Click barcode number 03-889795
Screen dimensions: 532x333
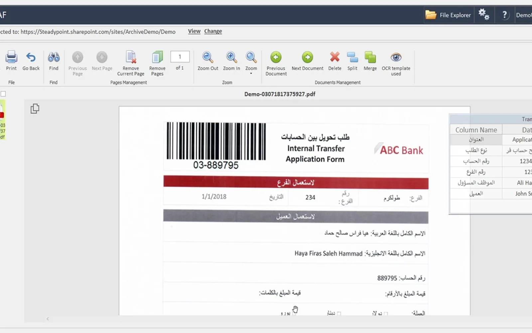(216, 165)
